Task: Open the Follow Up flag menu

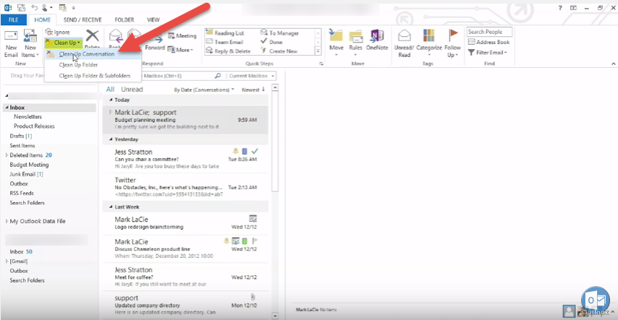Action: tap(452, 43)
